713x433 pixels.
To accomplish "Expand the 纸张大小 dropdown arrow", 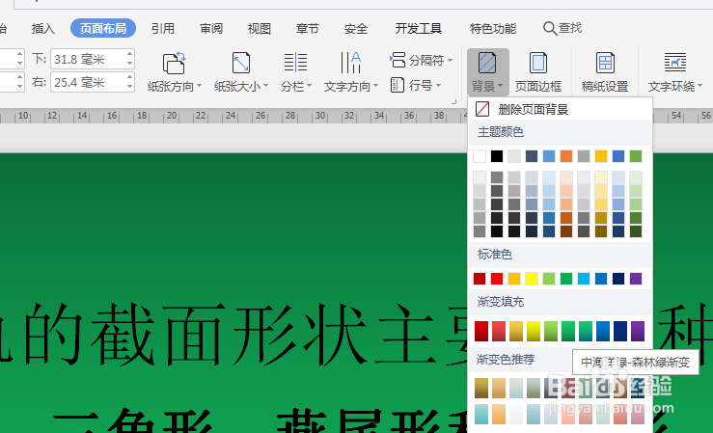I will [265, 86].
